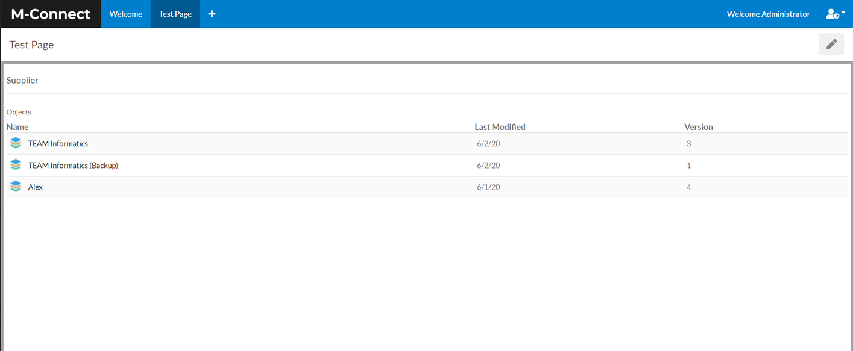The height and width of the screenshot is (351, 853).
Task: Click the pencil edit page icon
Action: coord(831,44)
